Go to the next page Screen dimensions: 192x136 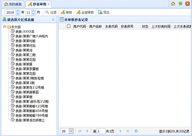(x=120, y=131)
